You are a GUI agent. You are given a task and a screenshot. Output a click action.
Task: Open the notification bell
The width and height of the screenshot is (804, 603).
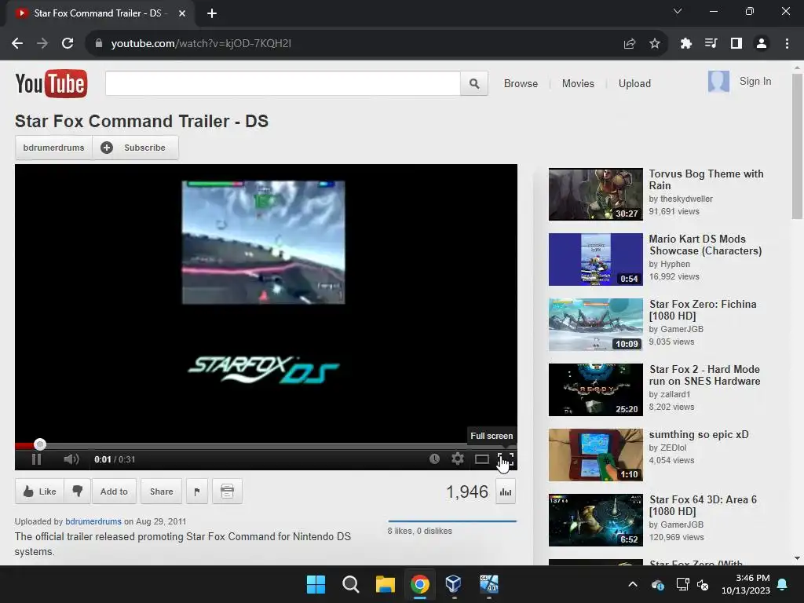tap(783, 584)
